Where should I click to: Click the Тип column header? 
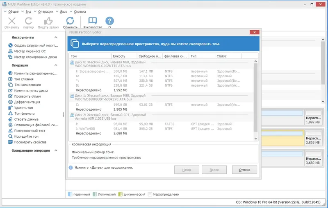point(202,56)
